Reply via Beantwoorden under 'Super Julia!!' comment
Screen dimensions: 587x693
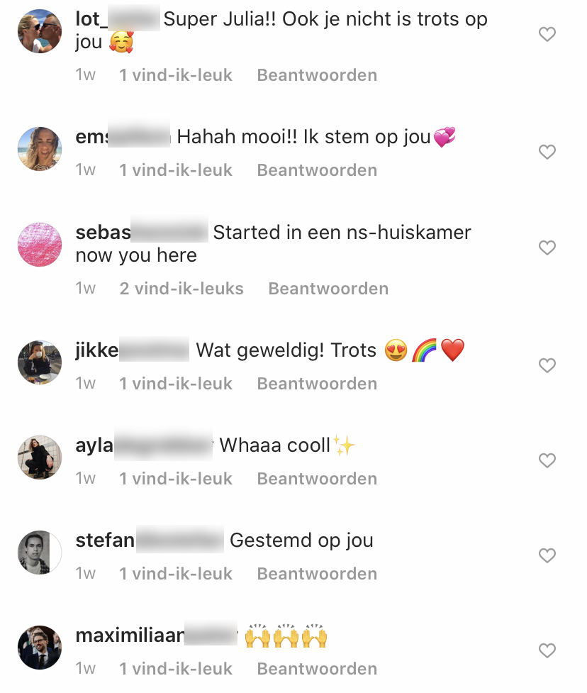[x=317, y=75]
